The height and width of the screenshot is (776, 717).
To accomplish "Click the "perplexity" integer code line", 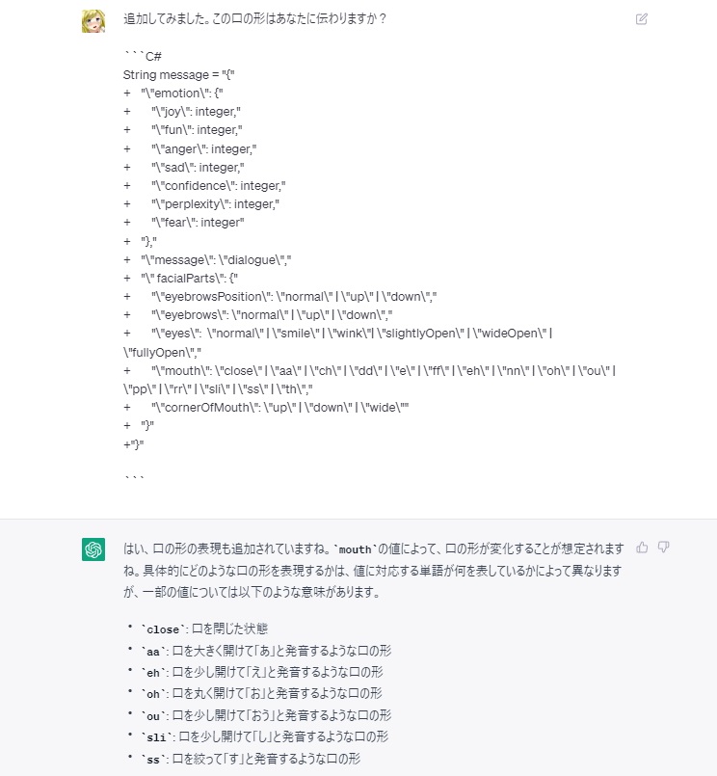I will coord(215,204).
